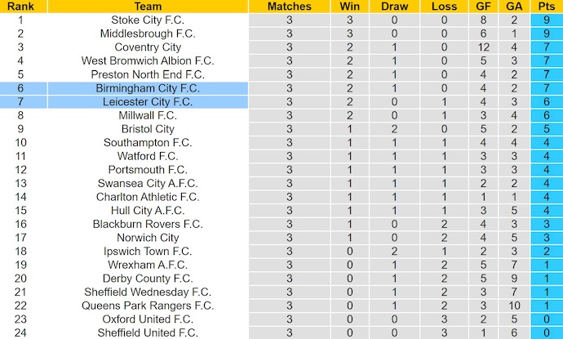Screen dimensions: 563x339
Task: Click the Win column header
Action: [x=349, y=6]
